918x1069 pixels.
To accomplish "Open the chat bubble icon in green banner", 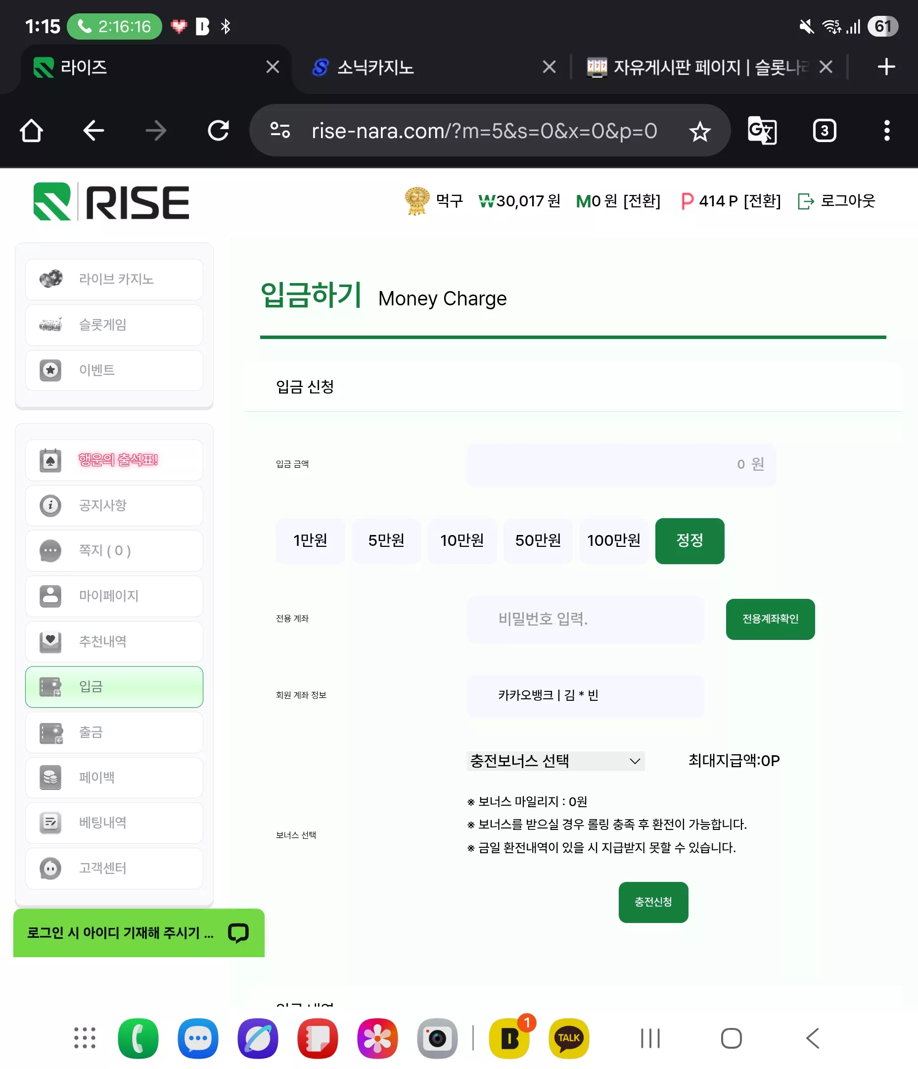I will (238, 933).
